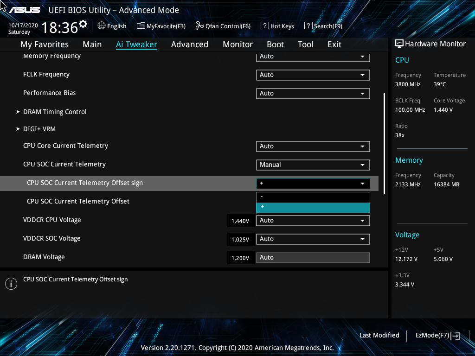The height and width of the screenshot is (356, 475).
Task: Click the info icon in help panel
Action: pos(11,284)
